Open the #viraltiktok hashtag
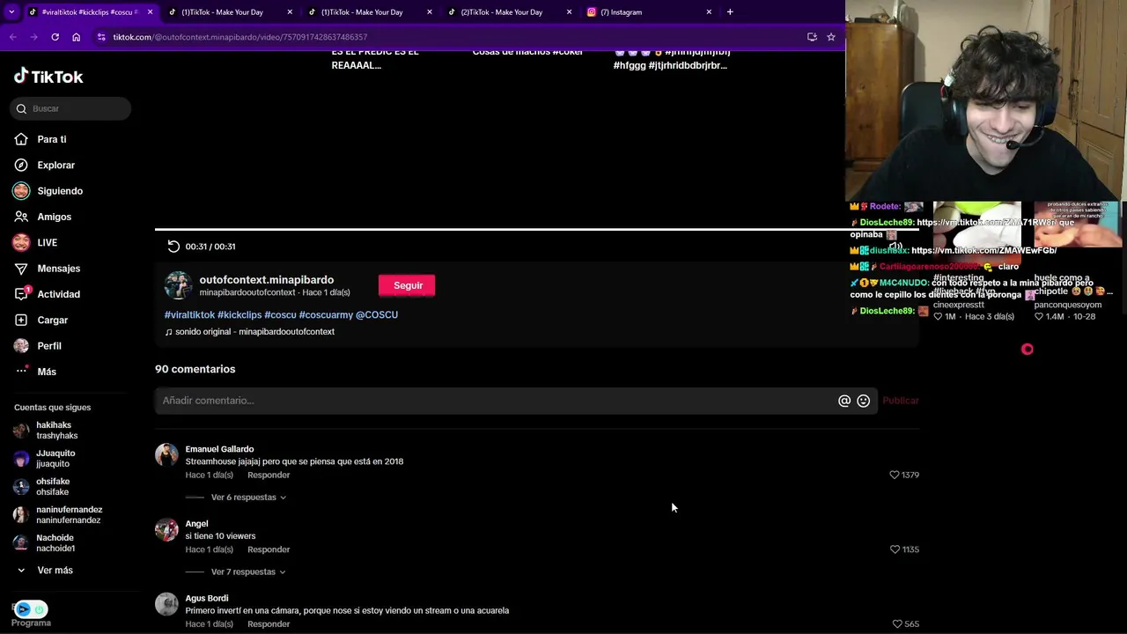The height and width of the screenshot is (634, 1127). pos(189,315)
